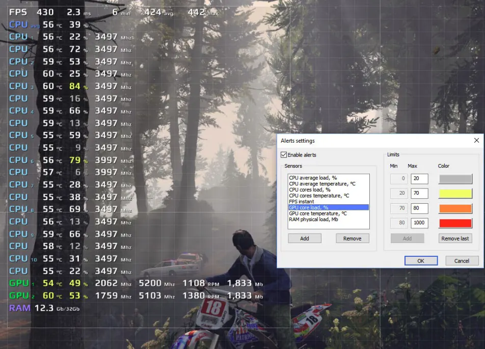Screen dimensions: 485x349
Task: Click the instant FPS value 430
Action: [x=45, y=12]
